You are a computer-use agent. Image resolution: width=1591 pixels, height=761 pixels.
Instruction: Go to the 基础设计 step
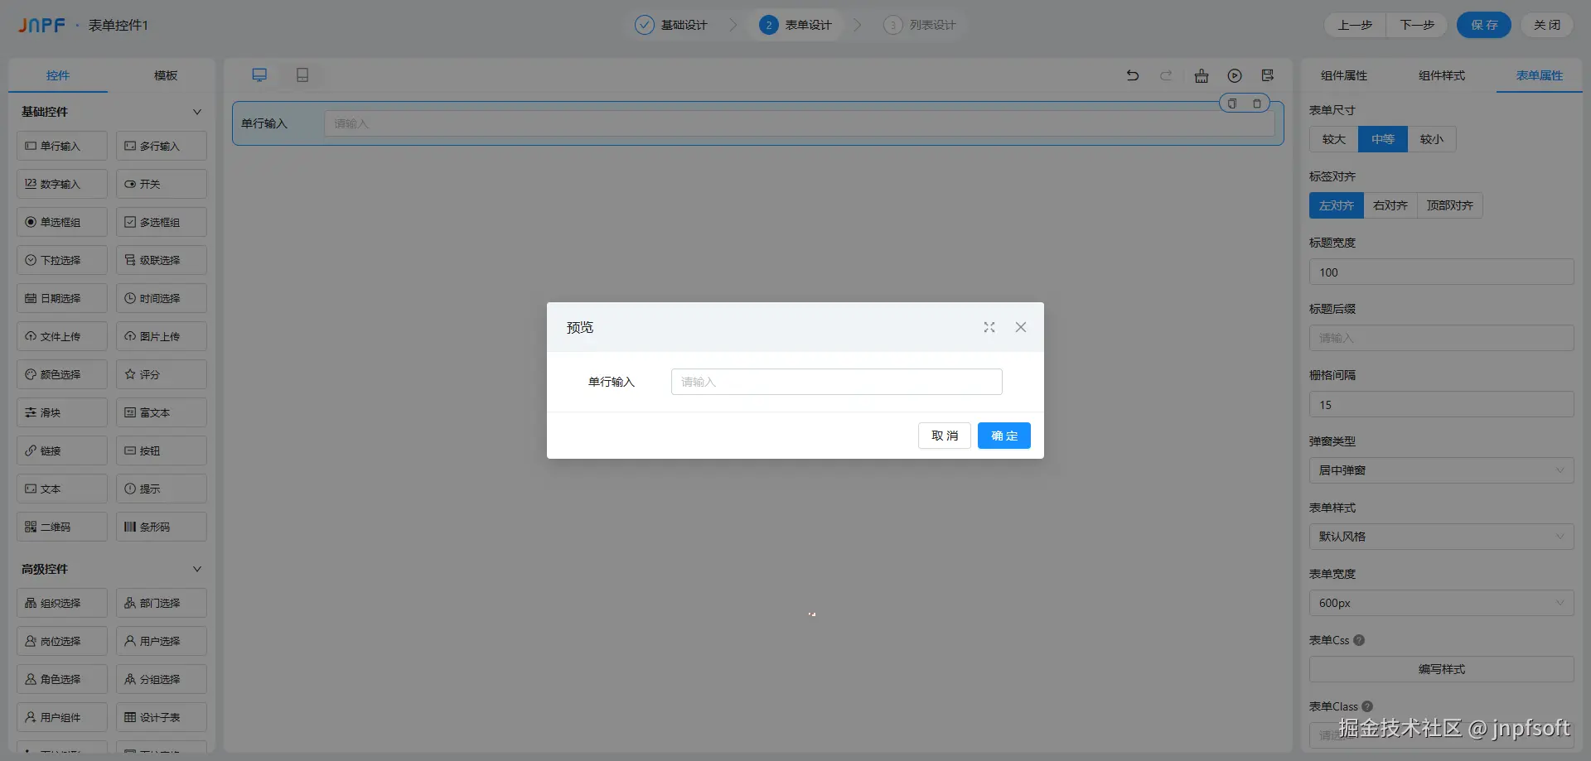(x=671, y=25)
